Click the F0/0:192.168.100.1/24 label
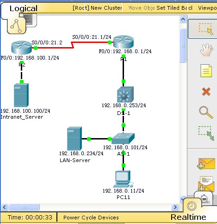Image resolution: width=217 pixels, height=224 pixels. (30, 58)
